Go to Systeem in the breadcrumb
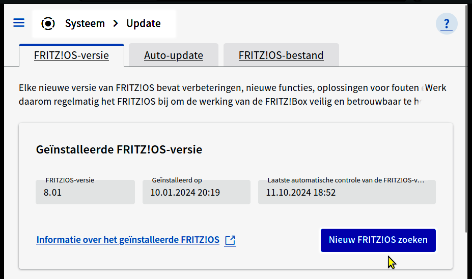Viewport: 472px width, 279px height. 85,23
